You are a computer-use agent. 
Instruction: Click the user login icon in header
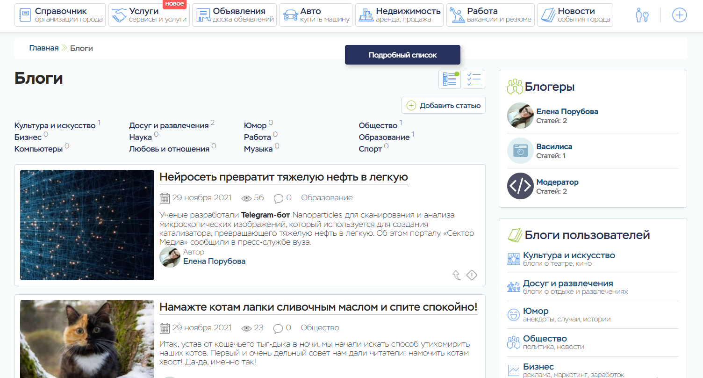[642, 15]
